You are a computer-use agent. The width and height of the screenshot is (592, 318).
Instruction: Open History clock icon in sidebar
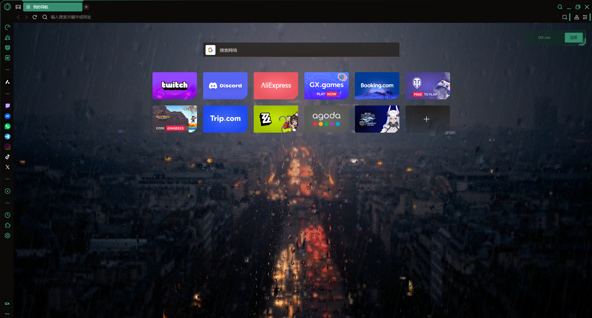point(8,215)
